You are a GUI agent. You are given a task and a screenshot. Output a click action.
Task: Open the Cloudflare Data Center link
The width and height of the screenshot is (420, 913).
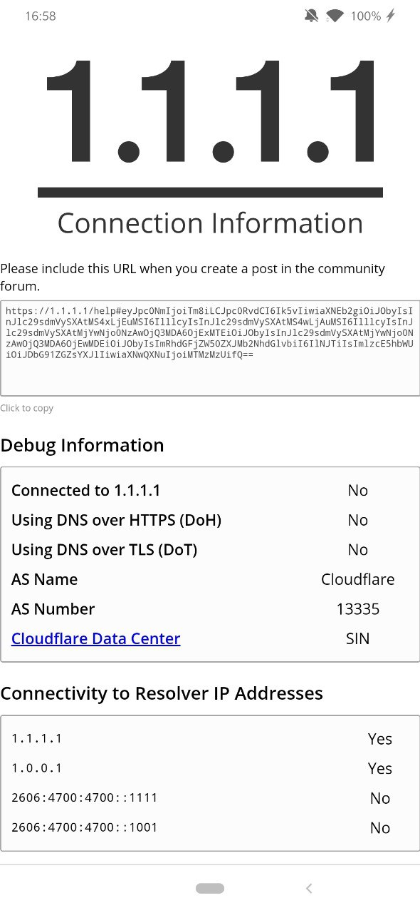[x=96, y=638]
